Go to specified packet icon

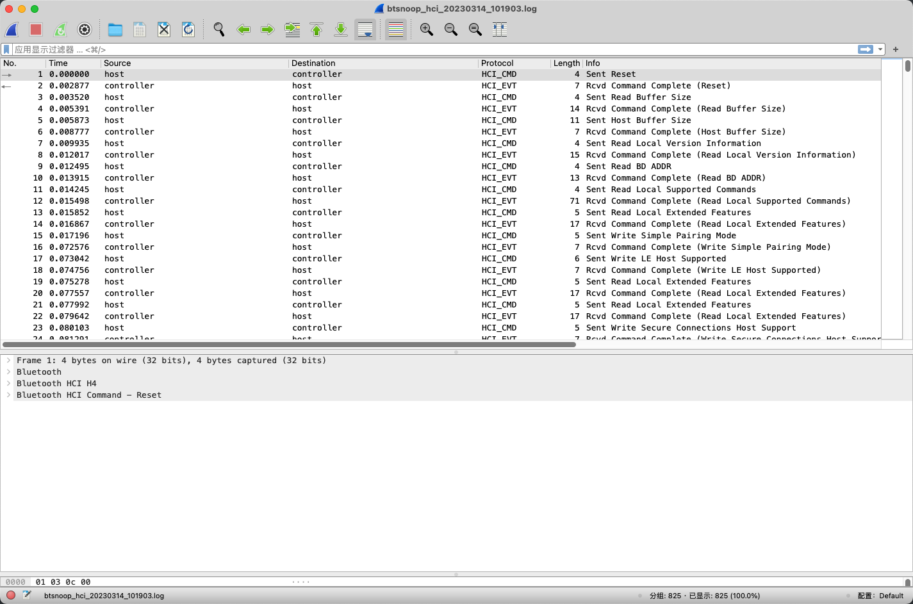coord(292,29)
